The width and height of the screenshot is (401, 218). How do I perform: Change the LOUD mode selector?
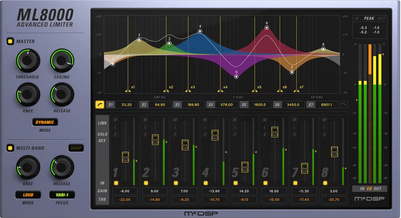(x=28, y=195)
